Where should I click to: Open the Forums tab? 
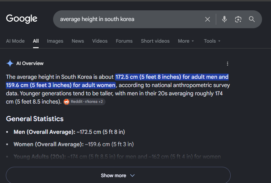click(x=124, y=41)
